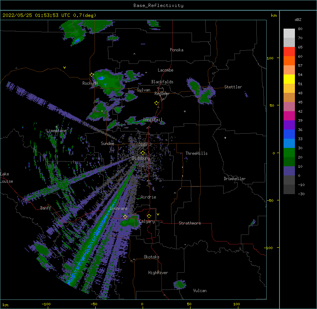The width and height of the screenshot is (317, 309).
Task: Click the Banff town label
Action: [46, 208]
